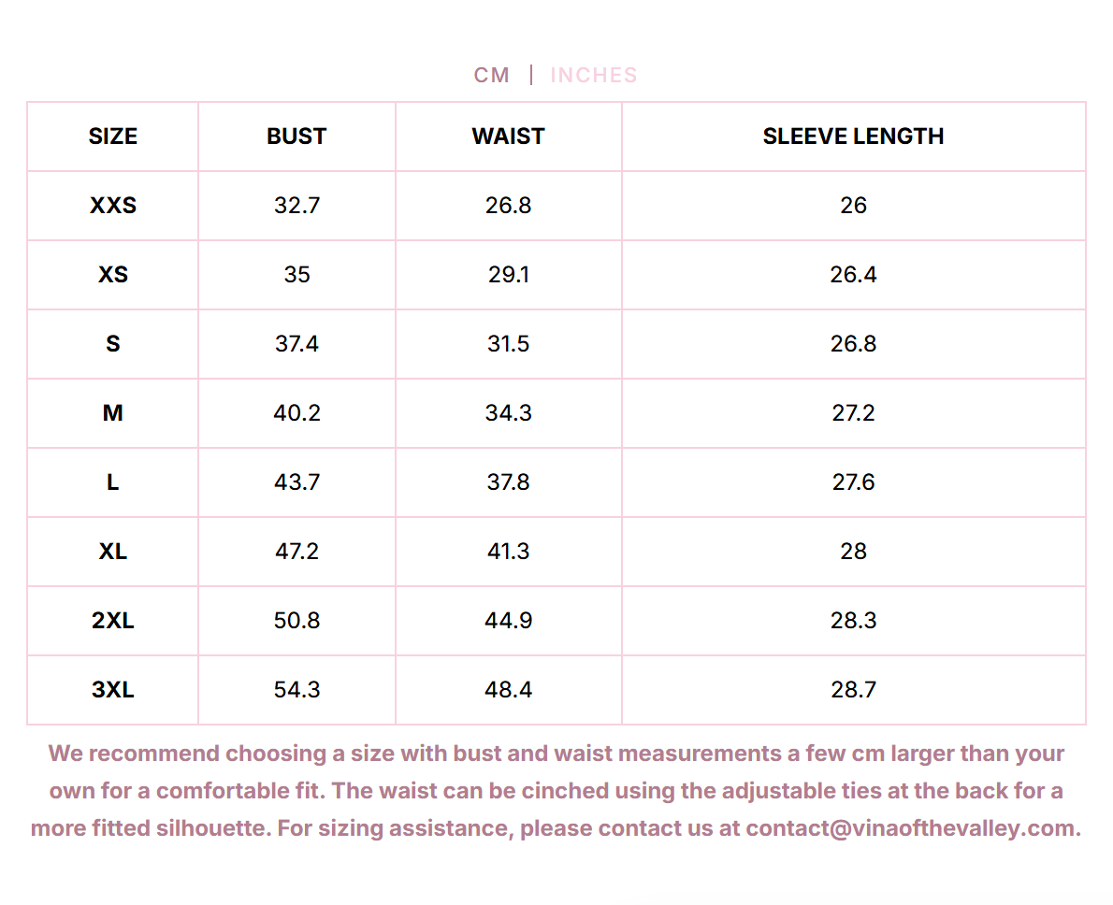Select the XS size row label

tap(113, 275)
